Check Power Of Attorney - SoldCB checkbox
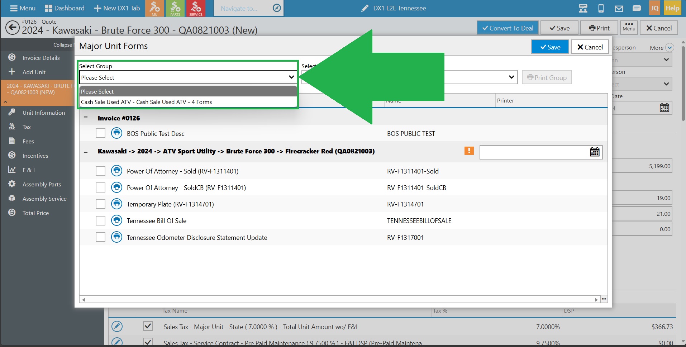 [x=100, y=187]
